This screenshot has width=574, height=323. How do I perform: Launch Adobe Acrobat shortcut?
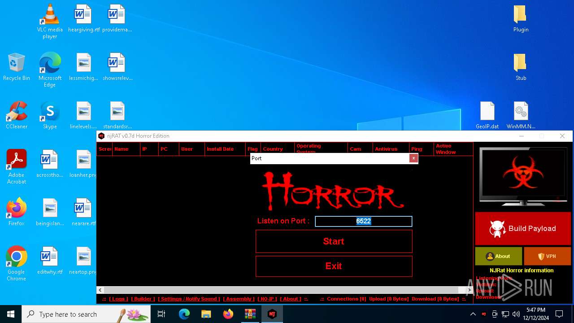point(17,166)
